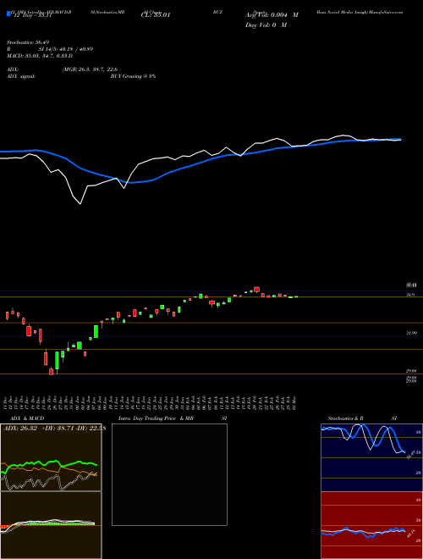Click the 'MACD: 35.03, 34.7, 0.33 D' line
The width and height of the screenshot is (423, 559).
[40, 56]
